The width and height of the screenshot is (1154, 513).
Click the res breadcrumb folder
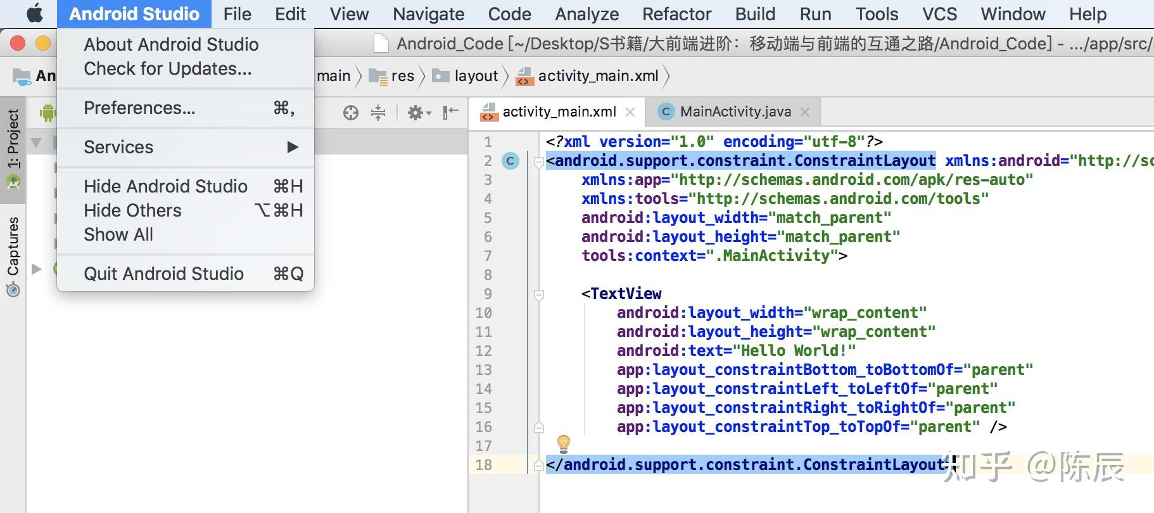click(x=392, y=76)
